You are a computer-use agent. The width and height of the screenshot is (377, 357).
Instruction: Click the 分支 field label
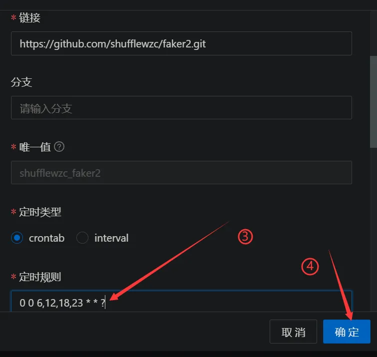tap(21, 82)
